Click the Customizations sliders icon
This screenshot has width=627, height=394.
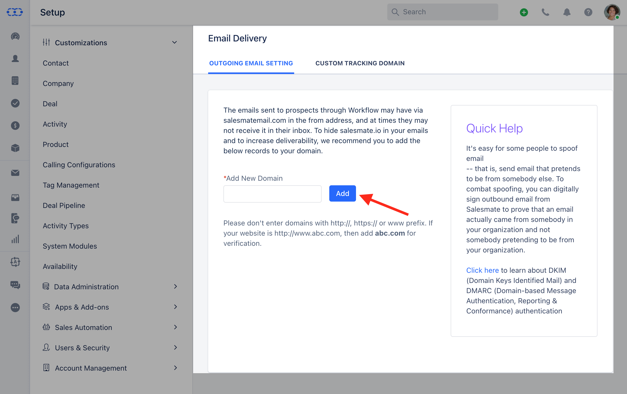click(x=46, y=42)
